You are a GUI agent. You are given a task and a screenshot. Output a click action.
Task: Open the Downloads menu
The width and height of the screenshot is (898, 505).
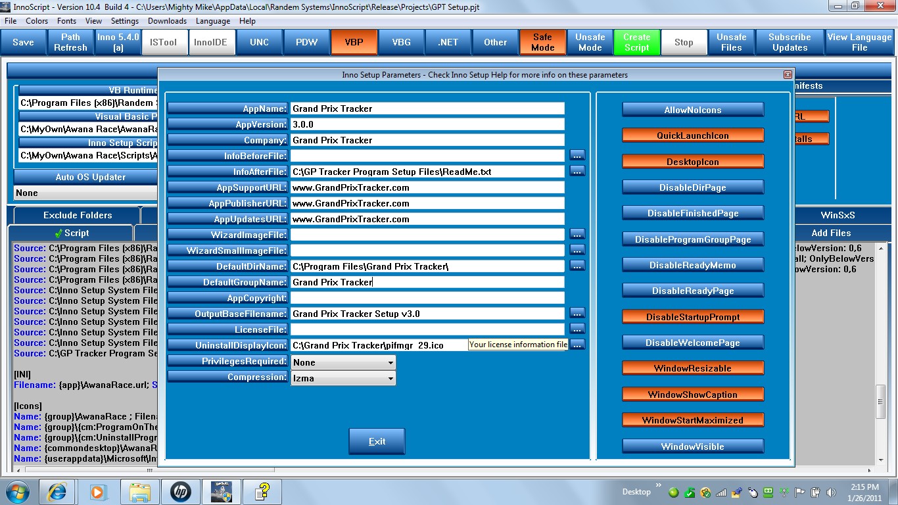pos(167,21)
